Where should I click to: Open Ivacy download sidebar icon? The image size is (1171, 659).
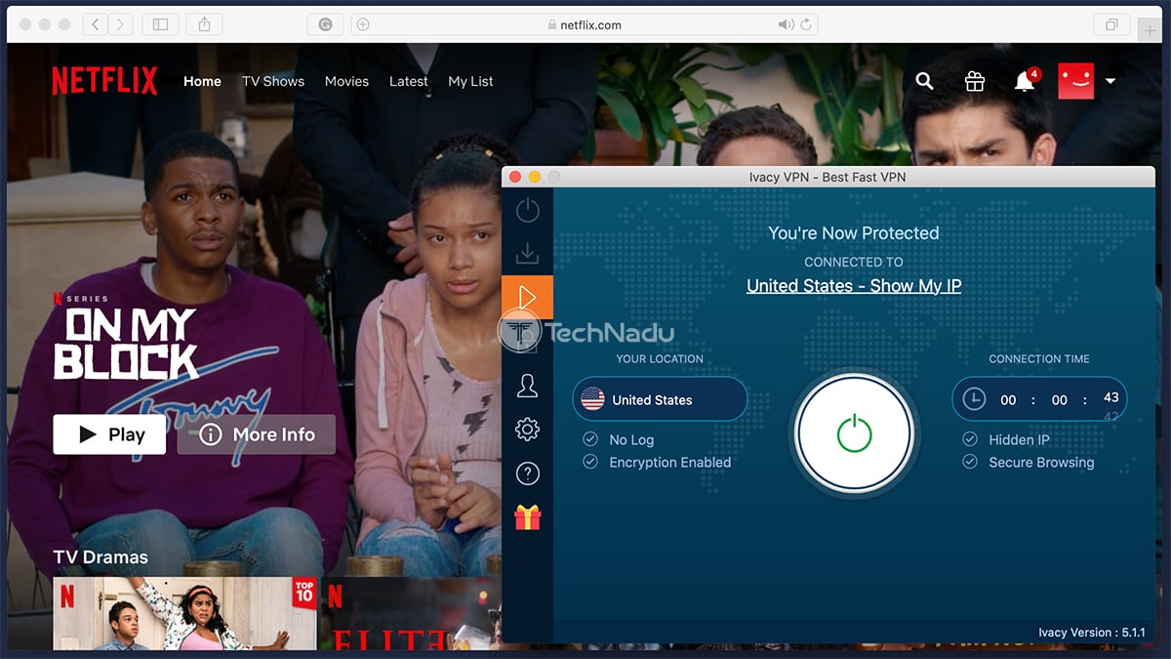[x=527, y=253]
